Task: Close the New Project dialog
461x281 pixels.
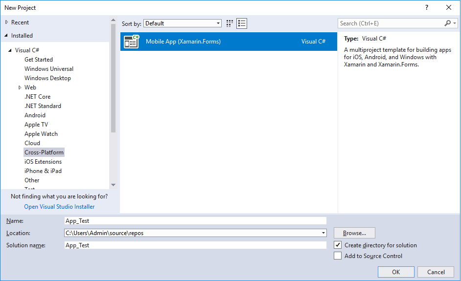Action: (449, 8)
